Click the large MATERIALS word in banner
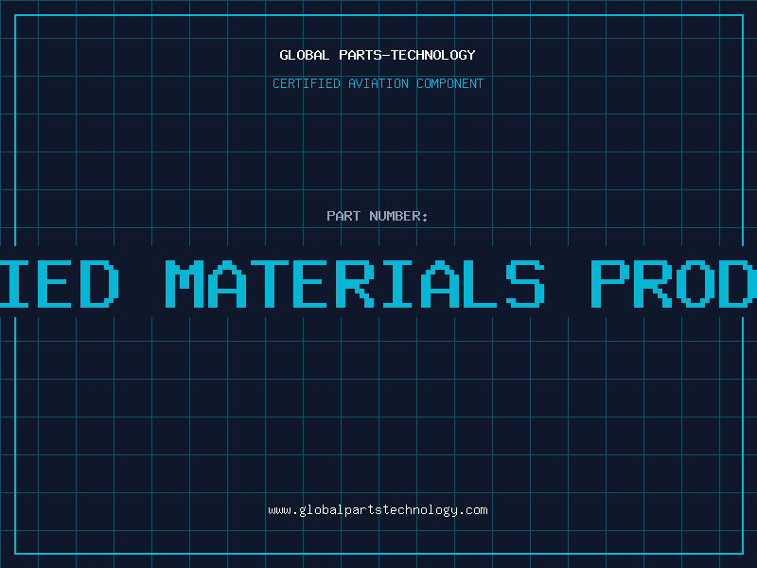 tap(356, 284)
